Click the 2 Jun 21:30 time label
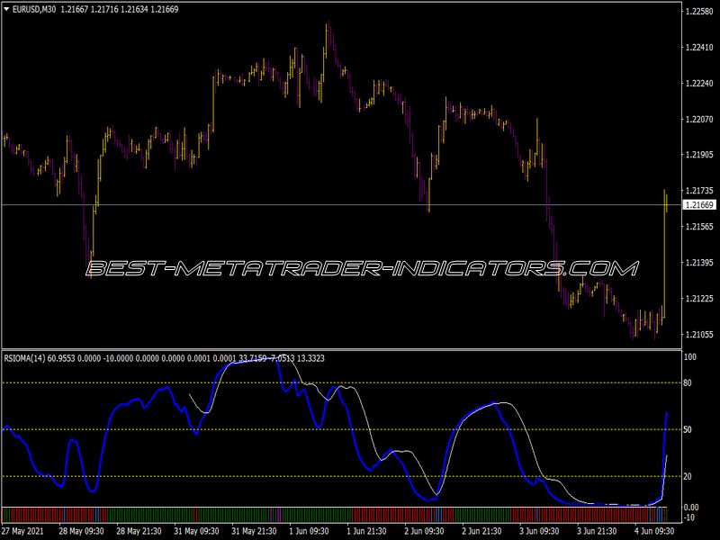Viewport: 720px width, 540px height. point(481,531)
